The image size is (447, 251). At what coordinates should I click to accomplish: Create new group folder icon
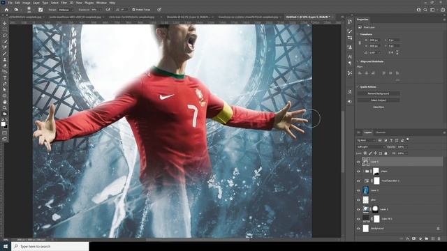pyautogui.click(x=427, y=238)
